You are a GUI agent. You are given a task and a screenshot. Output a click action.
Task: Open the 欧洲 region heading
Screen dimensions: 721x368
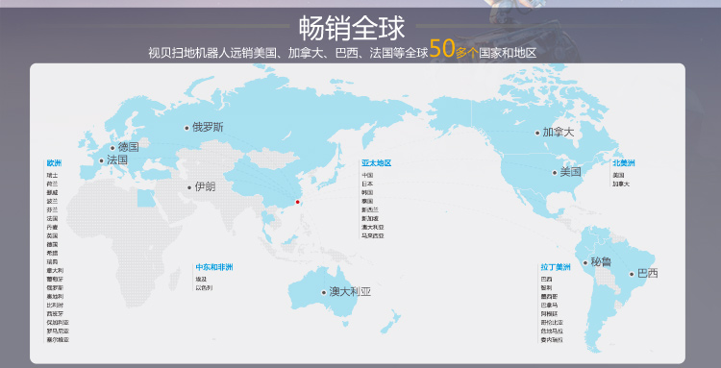tap(54, 163)
